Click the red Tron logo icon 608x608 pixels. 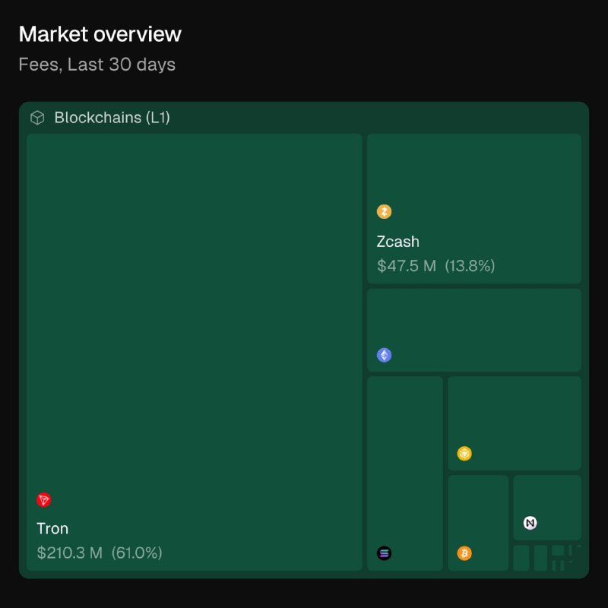click(44, 500)
